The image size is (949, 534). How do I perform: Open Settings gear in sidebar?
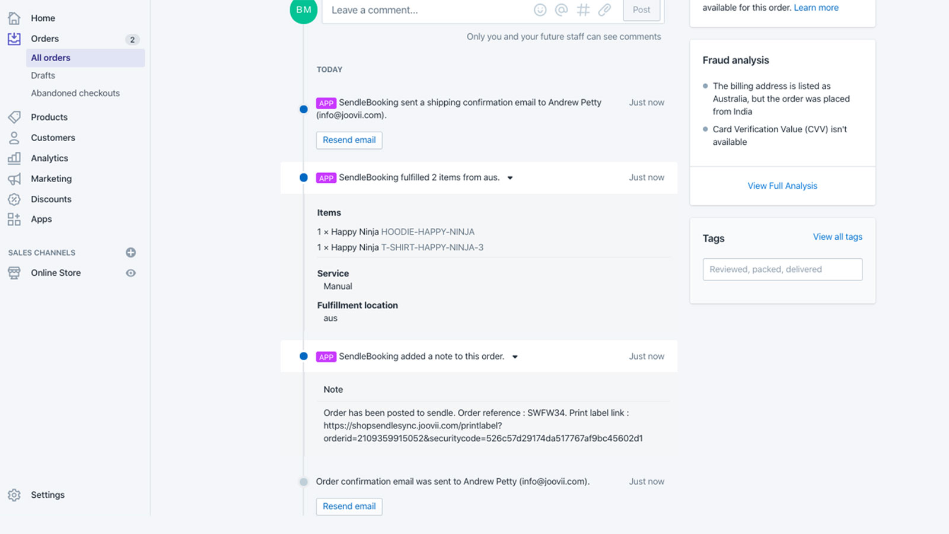(14, 495)
